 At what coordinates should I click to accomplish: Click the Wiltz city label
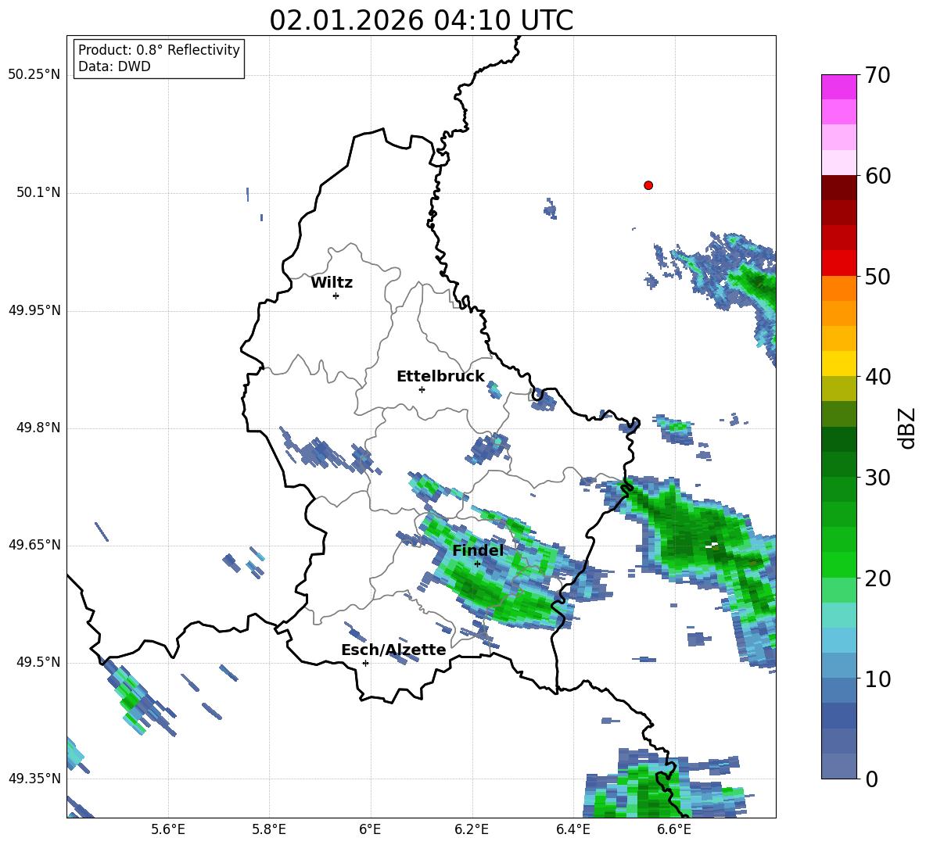tap(332, 283)
